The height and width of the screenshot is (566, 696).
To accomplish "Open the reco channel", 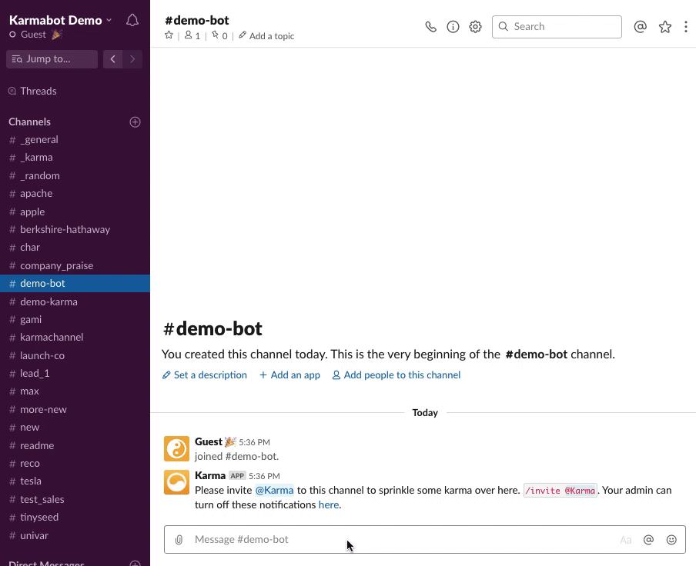I will point(75,463).
